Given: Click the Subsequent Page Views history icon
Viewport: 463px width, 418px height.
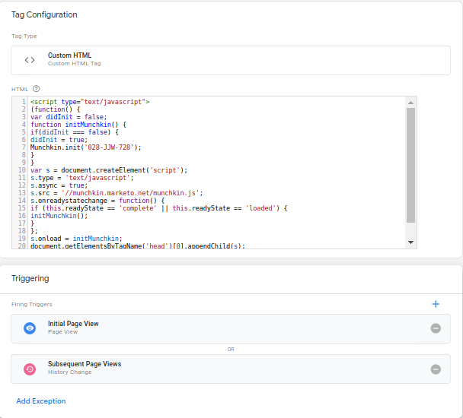Looking at the screenshot, I should coord(29,369).
